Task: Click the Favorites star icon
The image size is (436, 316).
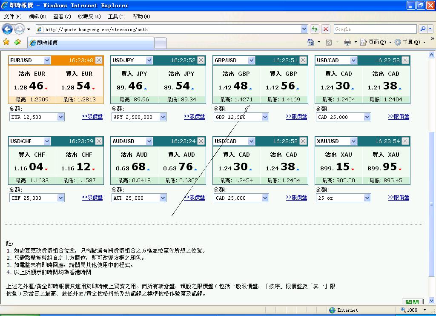Action: tap(6, 42)
